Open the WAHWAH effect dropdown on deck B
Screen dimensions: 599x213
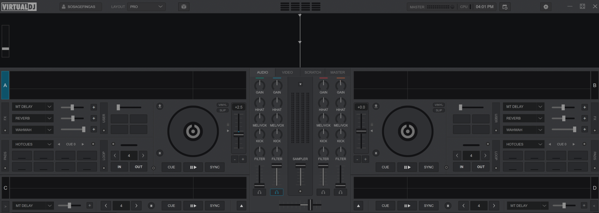pos(523,130)
